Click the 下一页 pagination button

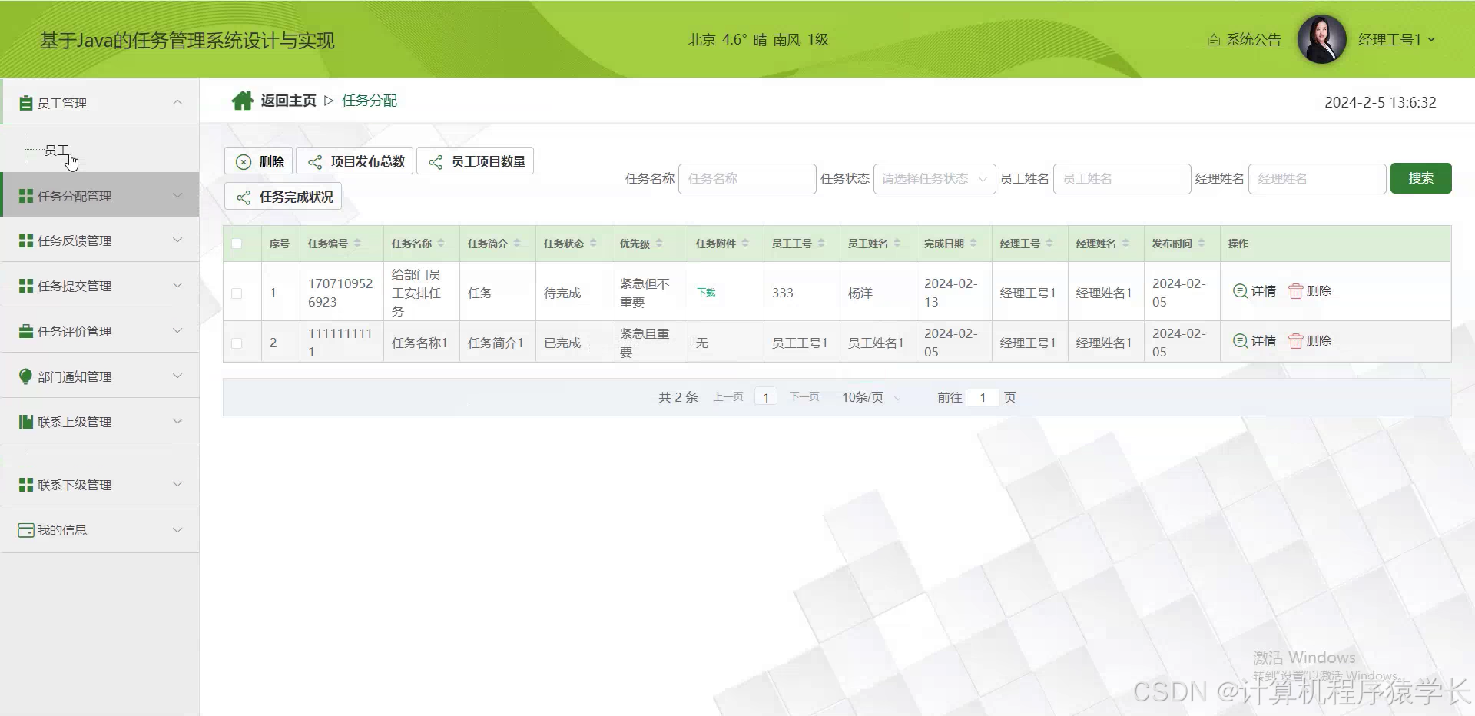click(804, 397)
